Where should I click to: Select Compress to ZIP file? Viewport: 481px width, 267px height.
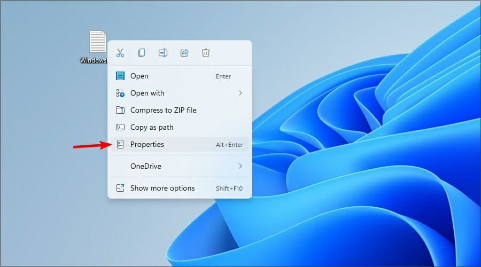coord(180,110)
